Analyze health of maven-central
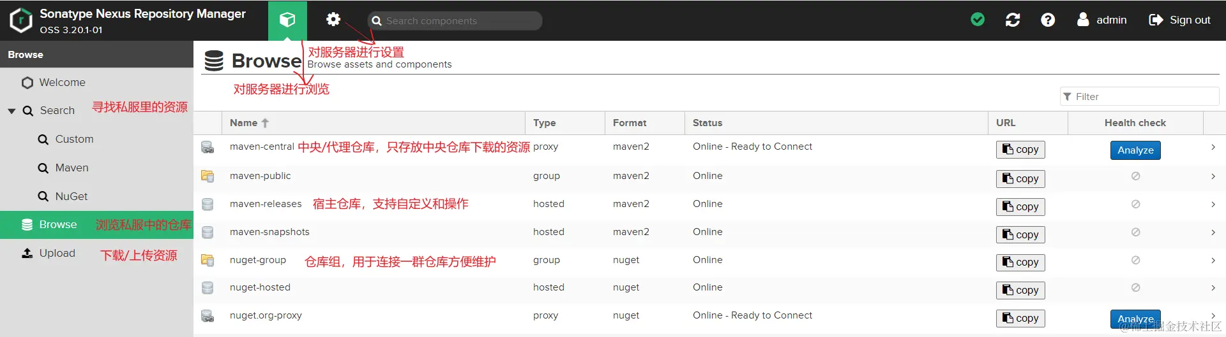Screen dimensions: 1226x337 [x=1135, y=150]
